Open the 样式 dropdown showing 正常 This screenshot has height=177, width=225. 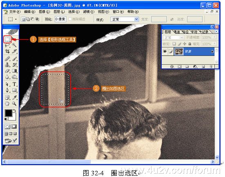pos(125,19)
